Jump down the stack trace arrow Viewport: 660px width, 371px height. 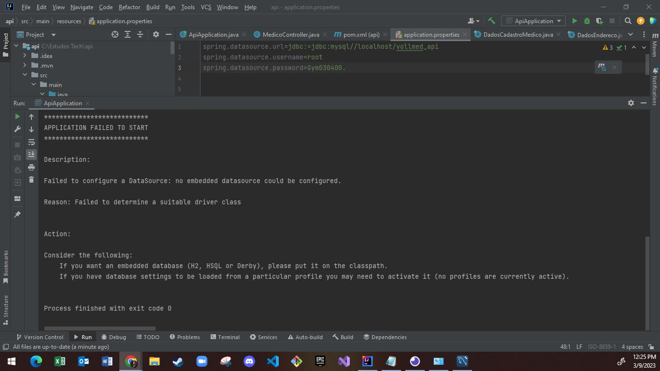click(x=31, y=129)
